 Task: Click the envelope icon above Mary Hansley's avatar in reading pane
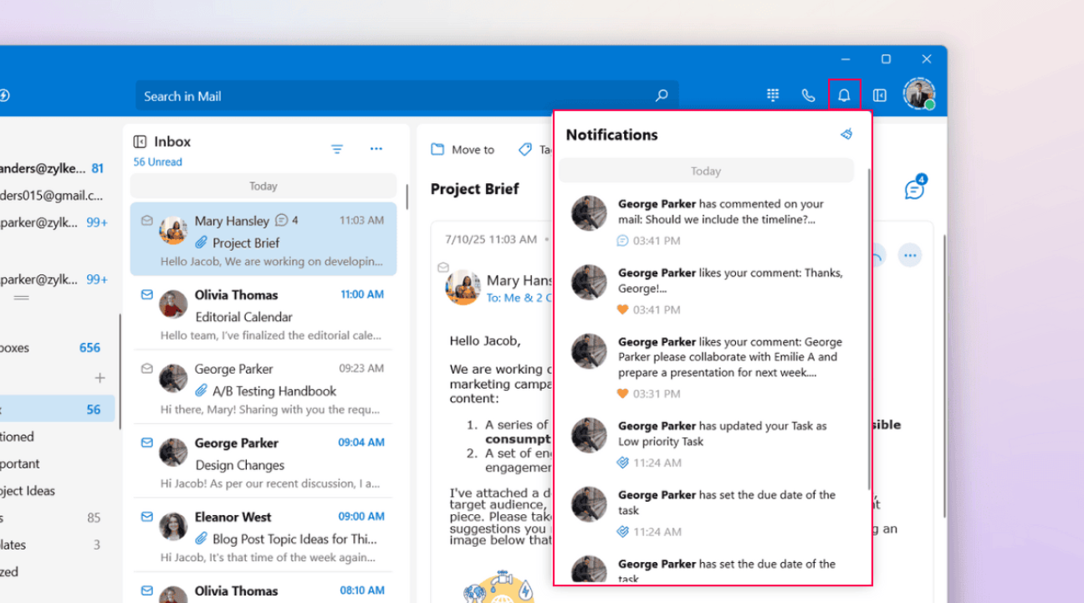(x=442, y=268)
